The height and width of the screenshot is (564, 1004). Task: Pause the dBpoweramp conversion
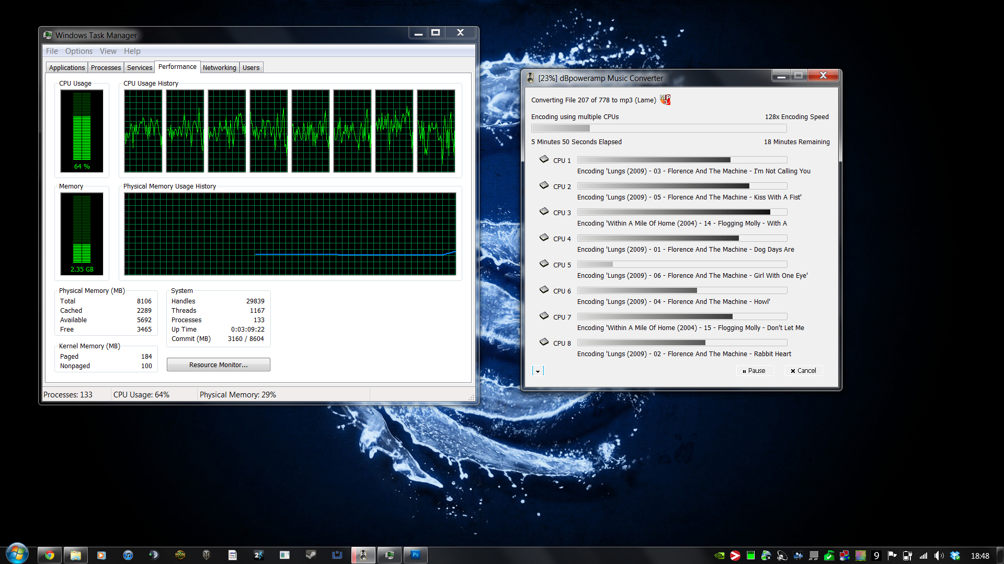click(755, 371)
